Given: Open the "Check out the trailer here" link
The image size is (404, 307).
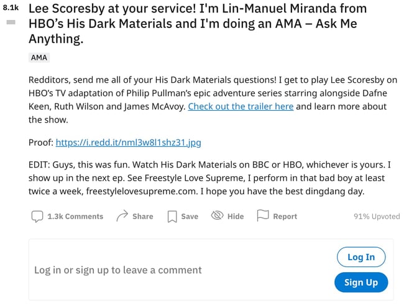Looking at the screenshot, I should point(241,106).
